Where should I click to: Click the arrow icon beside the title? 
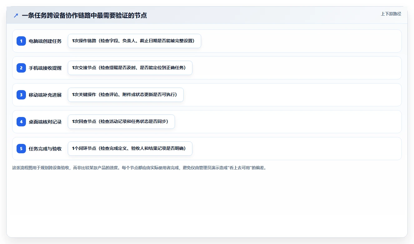(16, 15)
